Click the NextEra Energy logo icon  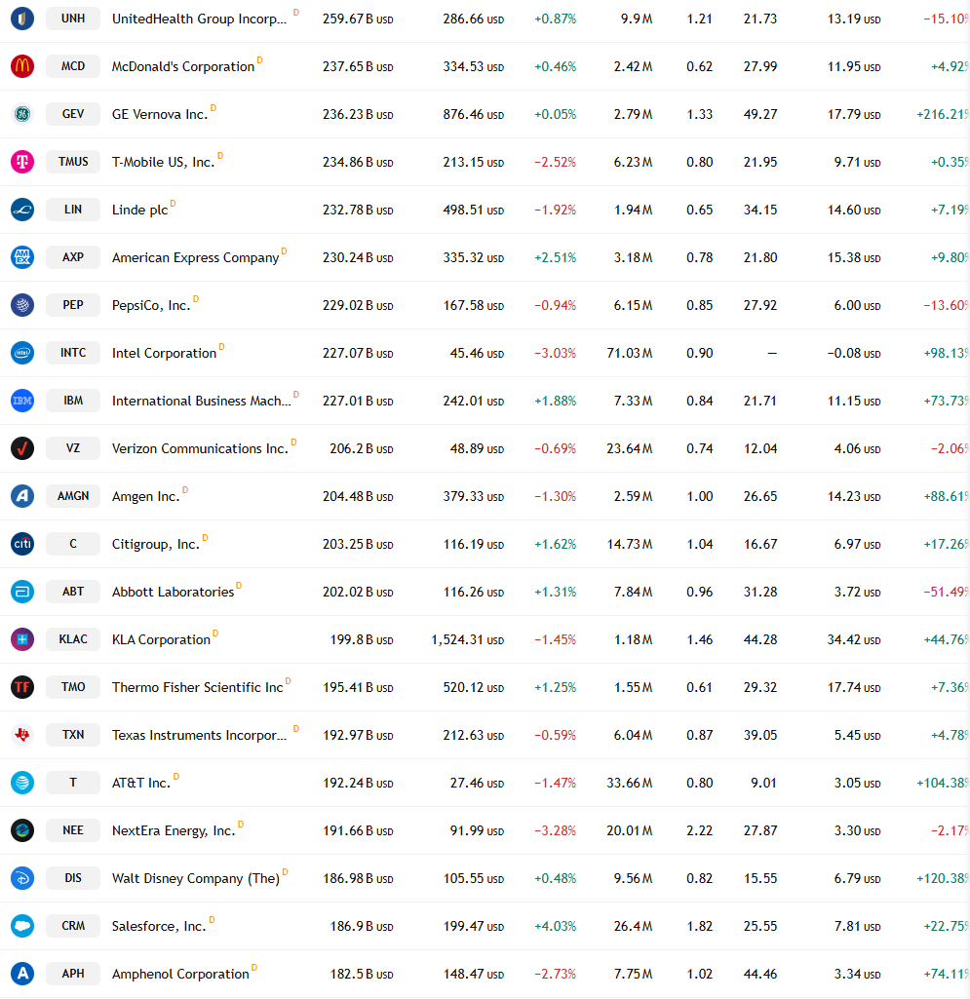[x=22, y=830]
